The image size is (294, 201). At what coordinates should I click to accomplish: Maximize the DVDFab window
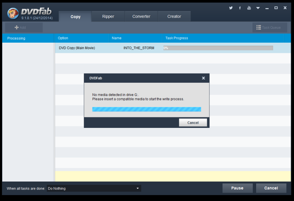(276, 8)
